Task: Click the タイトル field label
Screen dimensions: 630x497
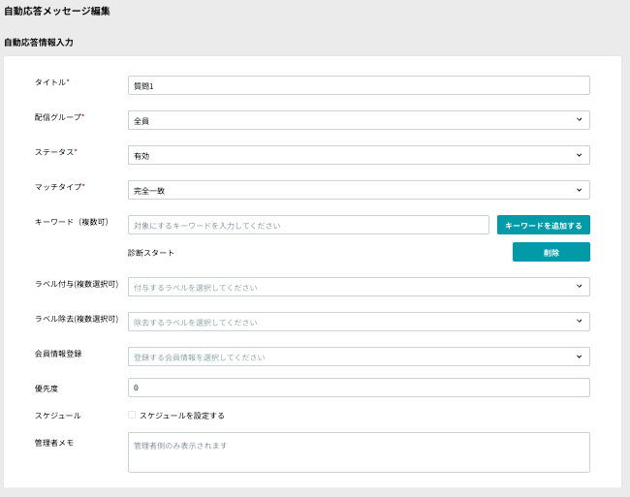Action: click(x=50, y=82)
